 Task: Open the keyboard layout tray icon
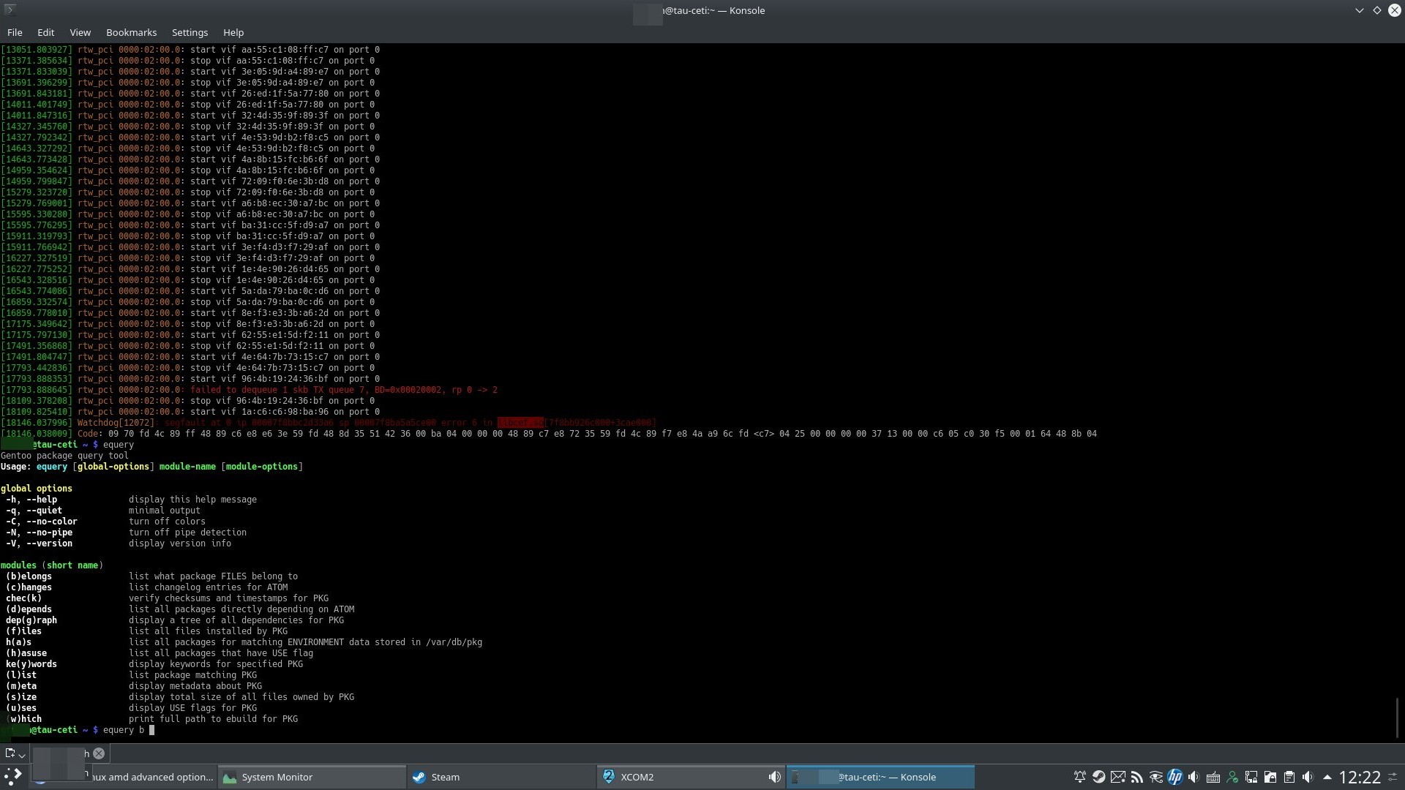point(1213,777)
